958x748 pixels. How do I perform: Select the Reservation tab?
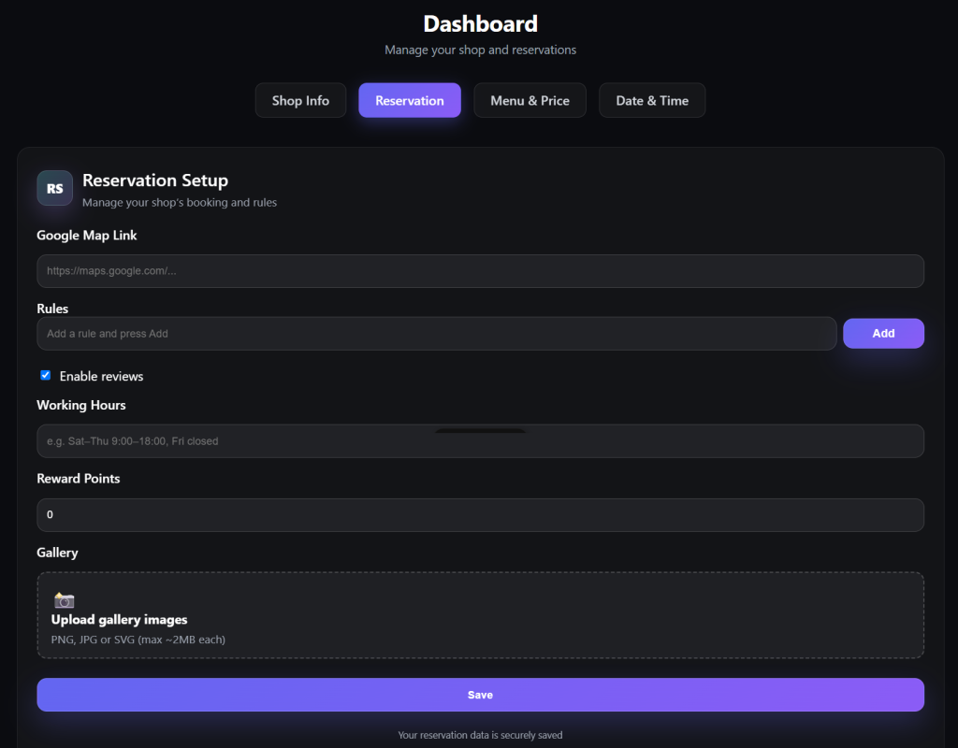[x=409, y=100]
